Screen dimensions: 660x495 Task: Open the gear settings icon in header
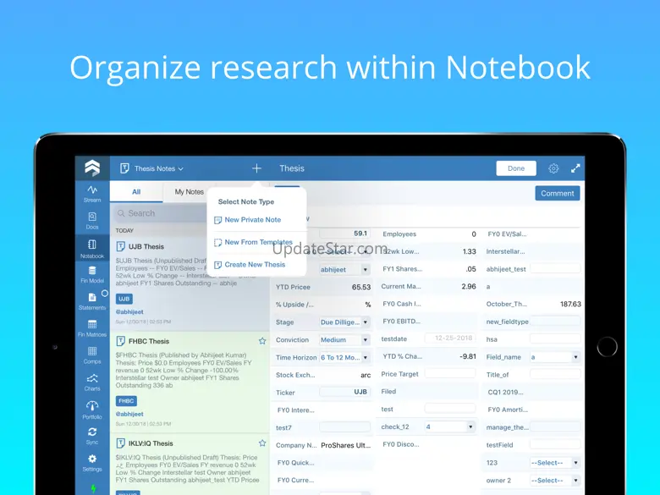pyautogui.click(x=553, y=168)
